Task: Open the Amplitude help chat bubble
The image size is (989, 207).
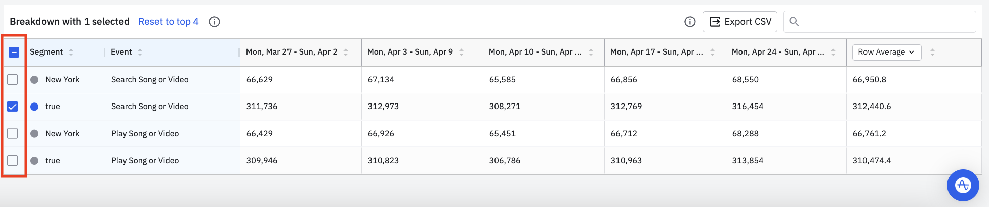Action: [963, 185]
